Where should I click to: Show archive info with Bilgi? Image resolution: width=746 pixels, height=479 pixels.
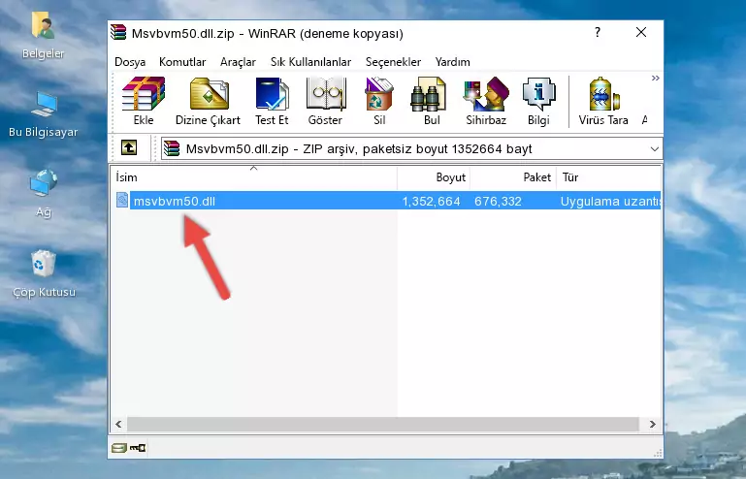(538, 101)
